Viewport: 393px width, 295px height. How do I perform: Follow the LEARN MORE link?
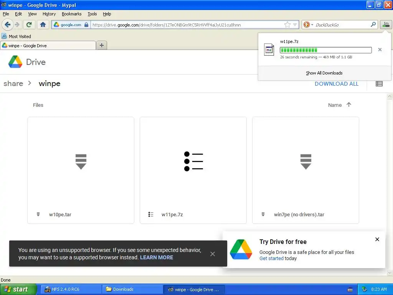point(157,257)
